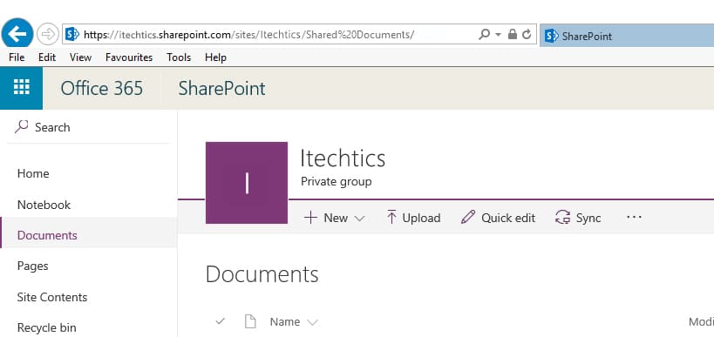Screen dimensions: 714x337
Task: Open the Office 365 app launcher waffle
Action: (x=22, y=88)
